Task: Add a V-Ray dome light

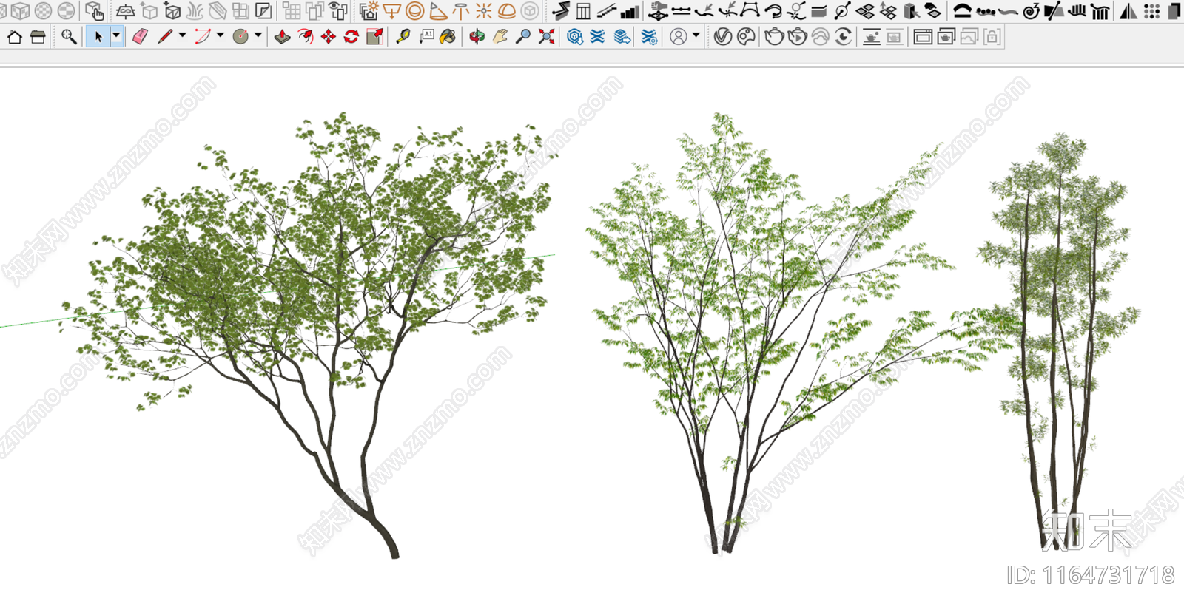Action: pyautogui.click(x=507, y=11)
